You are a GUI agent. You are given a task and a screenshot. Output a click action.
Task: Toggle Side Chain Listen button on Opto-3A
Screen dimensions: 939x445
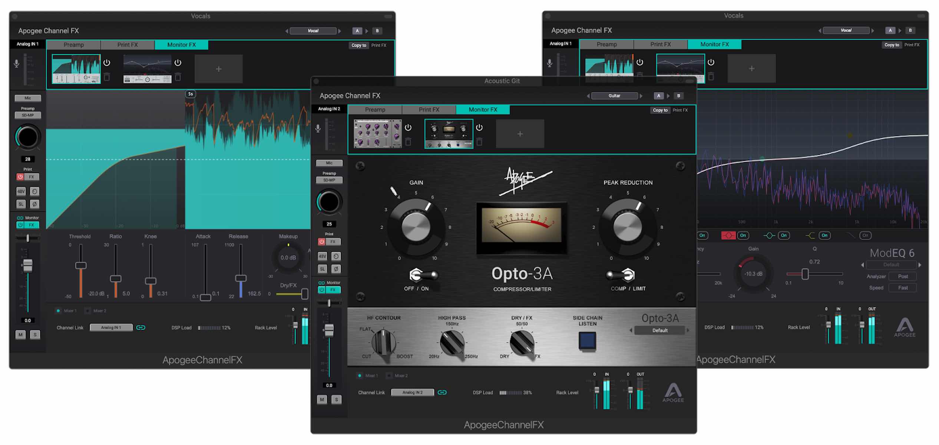point(588,340)
